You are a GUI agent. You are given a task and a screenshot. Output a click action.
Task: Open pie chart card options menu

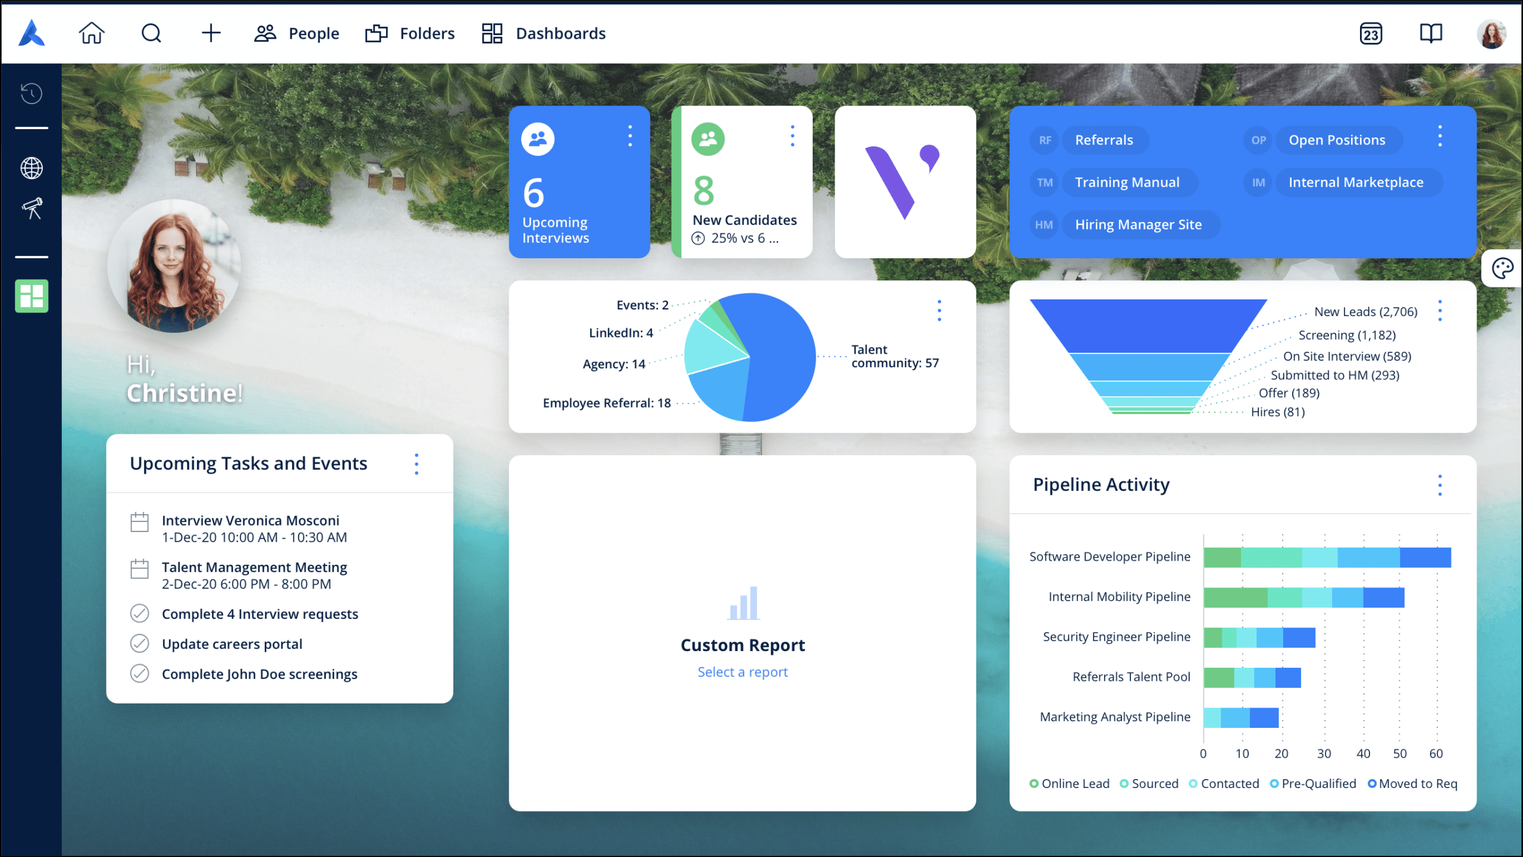coord(939,311)
